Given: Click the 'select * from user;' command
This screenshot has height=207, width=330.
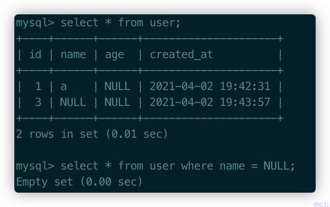Looking at the screenshot, I should pyautogui.click(x=120, y=23).
